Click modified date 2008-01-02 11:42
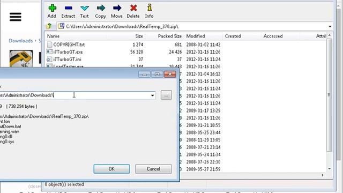 point(203,44)
